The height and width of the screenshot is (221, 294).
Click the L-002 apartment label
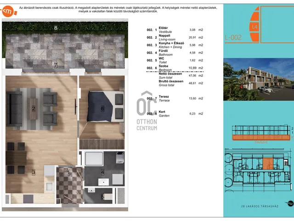[x=233, y=38]
